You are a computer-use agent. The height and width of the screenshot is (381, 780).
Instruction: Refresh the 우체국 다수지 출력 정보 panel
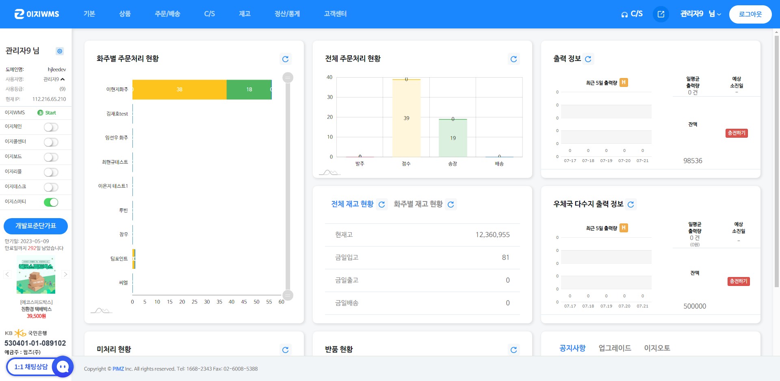click(x=630, y=205)
